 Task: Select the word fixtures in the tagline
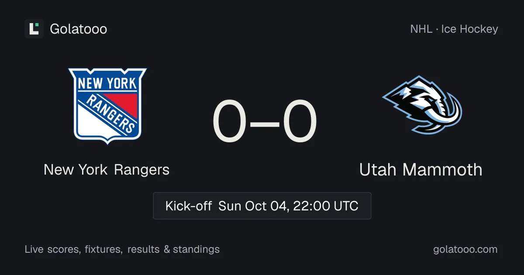(103, 250)
